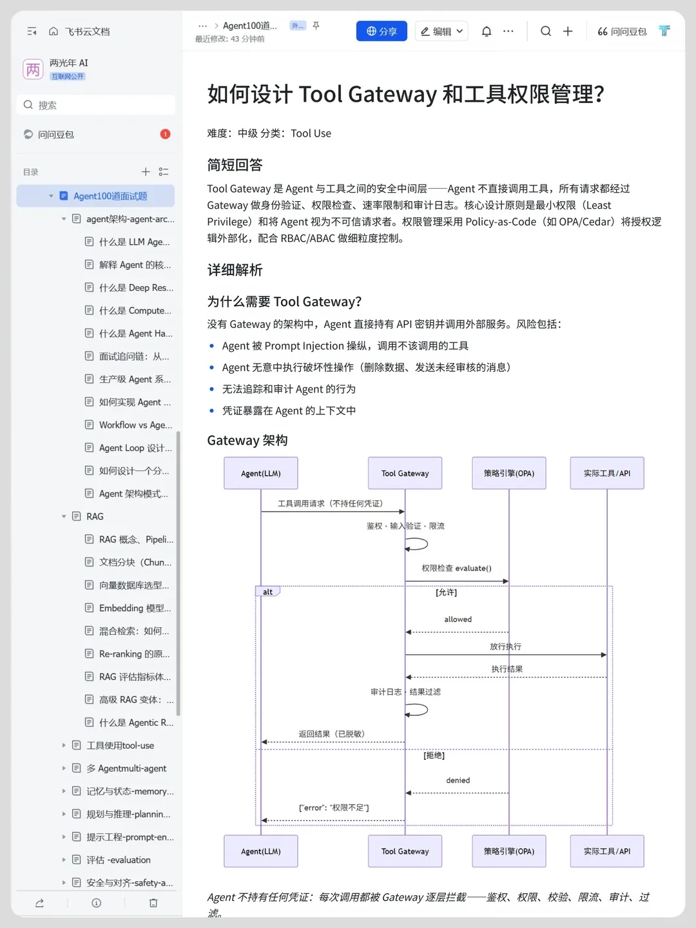Click 问问豆包 button in top toolbar
696x928 pixels.
coord(622,31)
